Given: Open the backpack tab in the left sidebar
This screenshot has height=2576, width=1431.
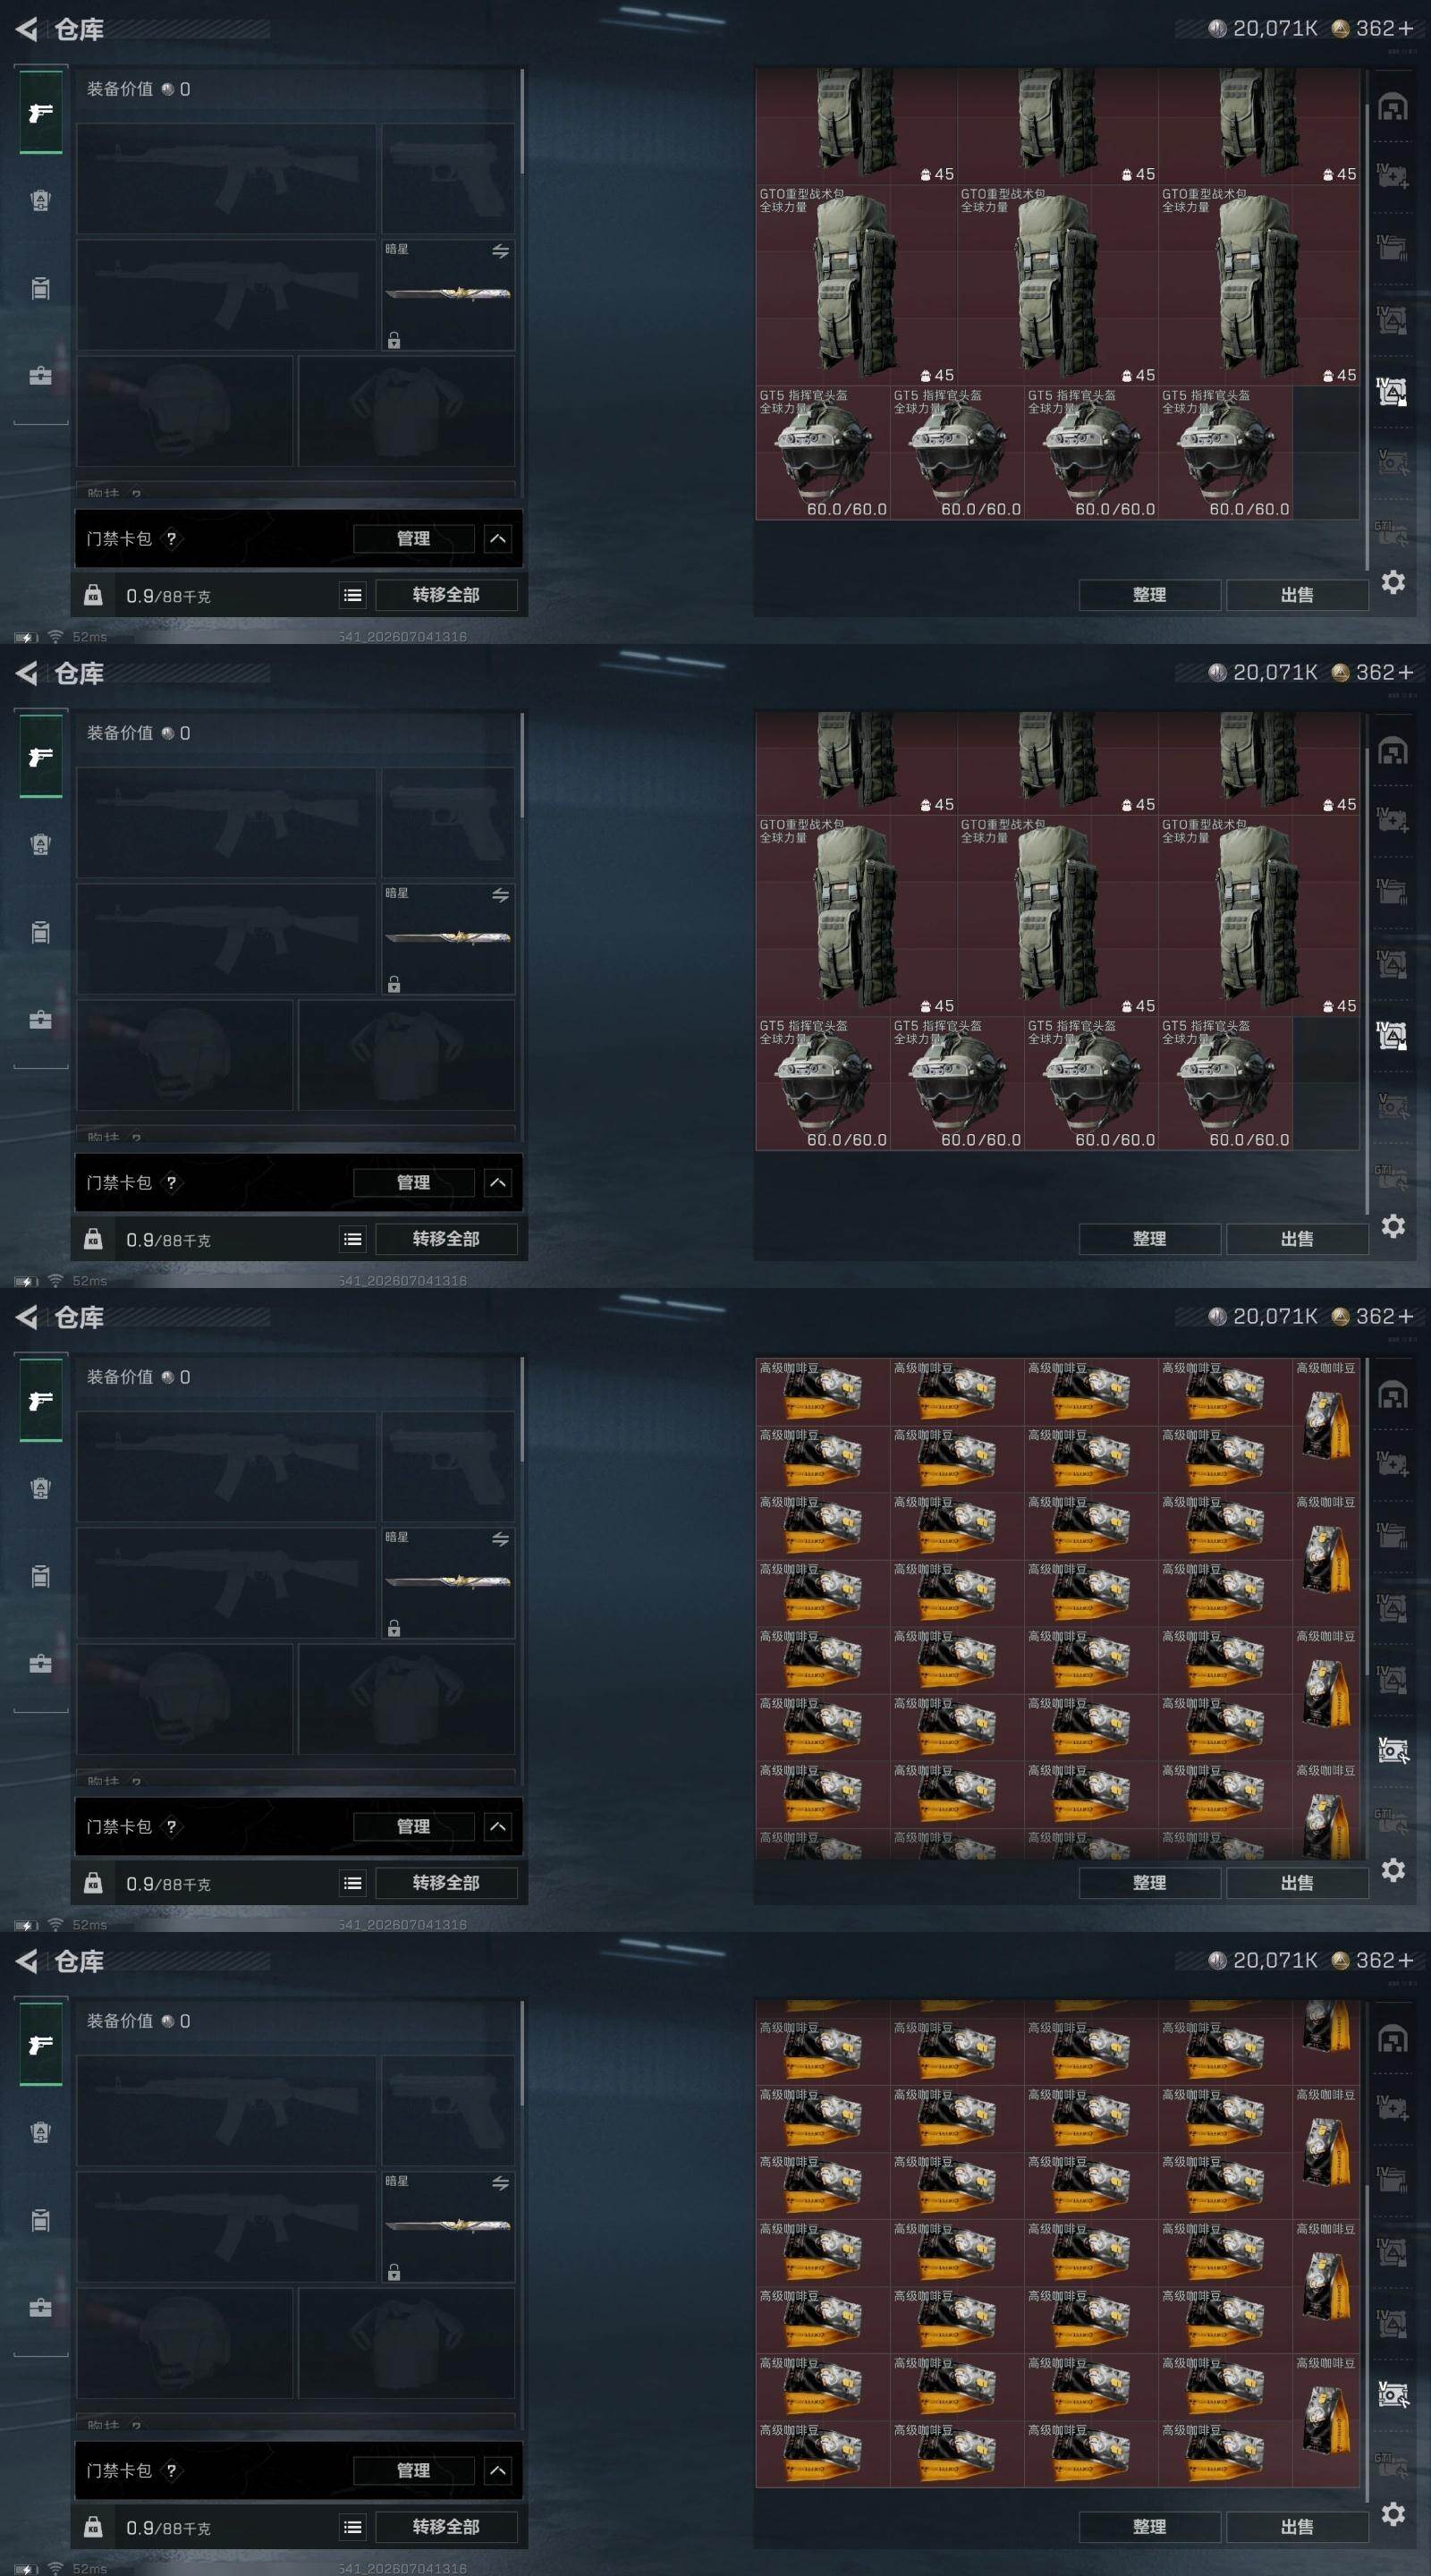Looking at the screenshot, I should pos(40,289).
